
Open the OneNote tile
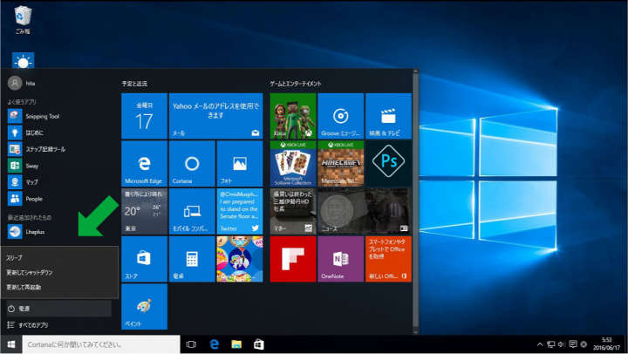(340, 259)
